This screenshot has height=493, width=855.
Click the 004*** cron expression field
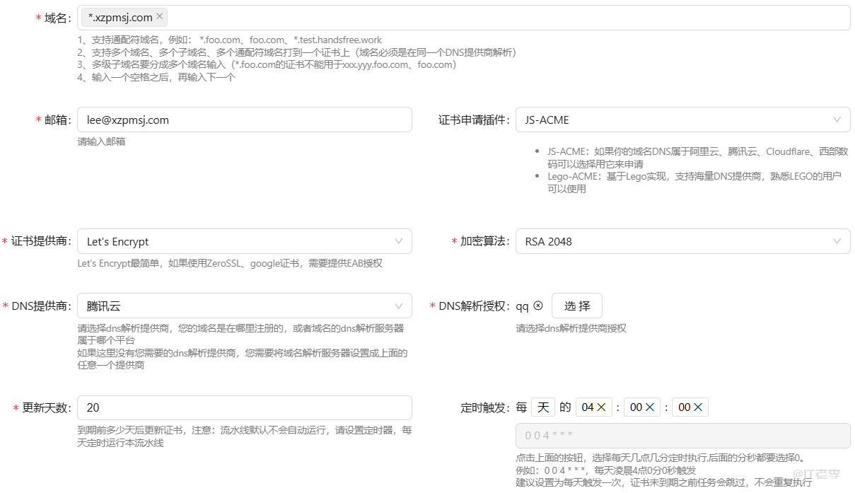click(682, 434)
